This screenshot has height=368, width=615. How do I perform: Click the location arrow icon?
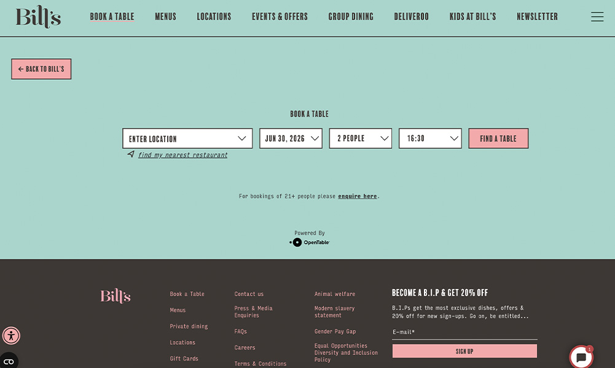click(131, 154)
